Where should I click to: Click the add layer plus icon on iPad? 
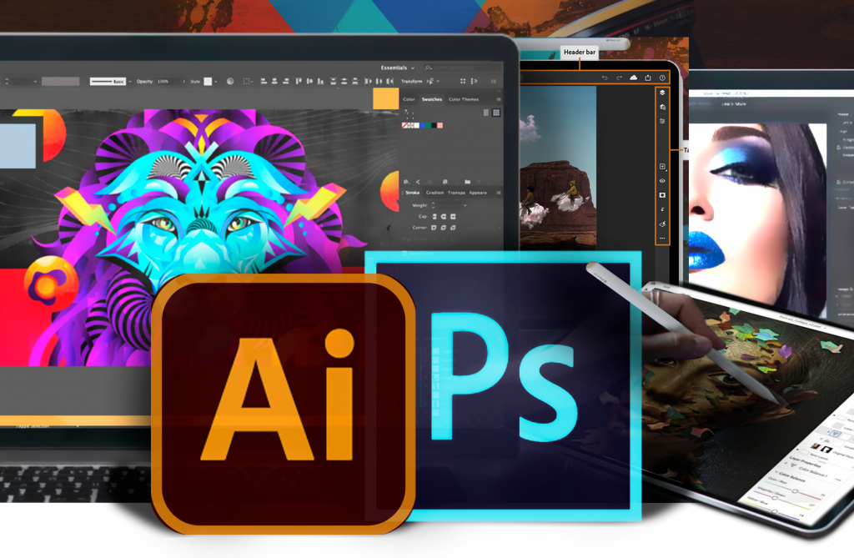point(662,166)
